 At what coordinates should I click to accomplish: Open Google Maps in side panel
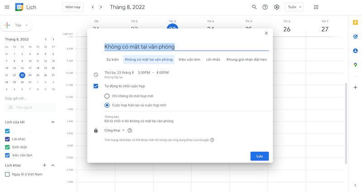pyautogui.click(x=355, y=65)
